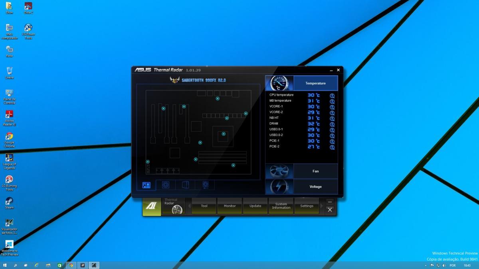This screenshot has height=269, width=479.
Task: Click the VCORE-1 info icon
Action: (x=332, y=107)
